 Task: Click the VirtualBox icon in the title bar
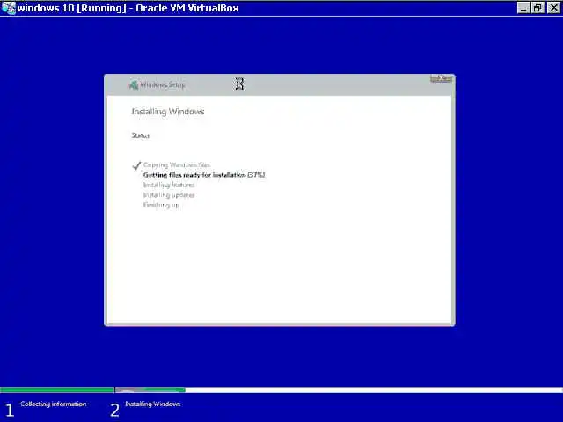8,8
